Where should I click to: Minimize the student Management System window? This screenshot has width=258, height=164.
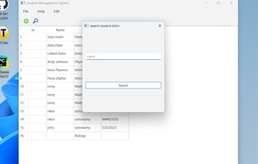[x=206, y=3]
